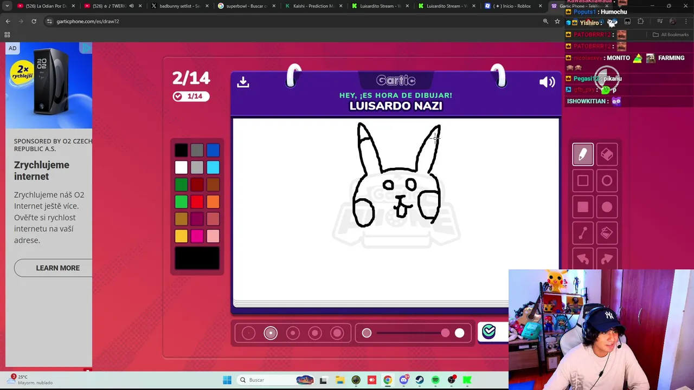694x390 pixels.
Task: Switch to the Kalshi Prediction tab
Action: point(313,6)
